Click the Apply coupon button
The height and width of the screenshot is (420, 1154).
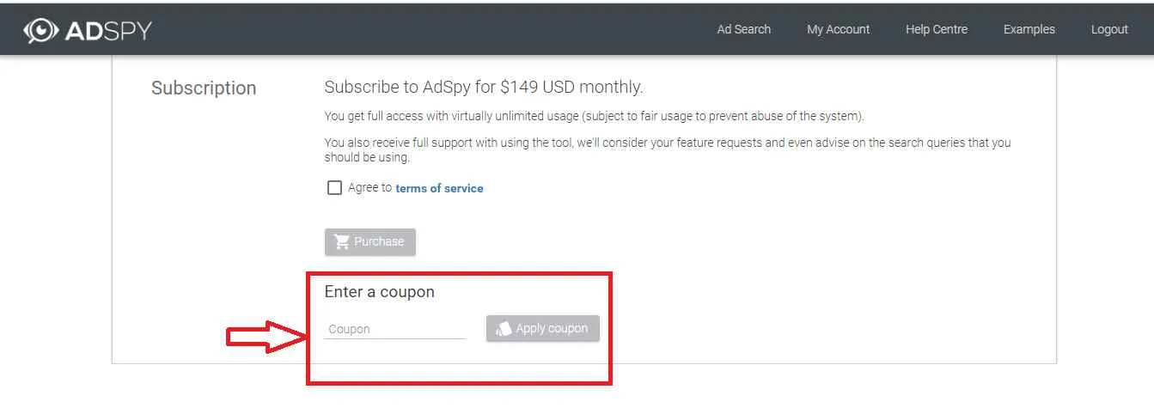543,329
